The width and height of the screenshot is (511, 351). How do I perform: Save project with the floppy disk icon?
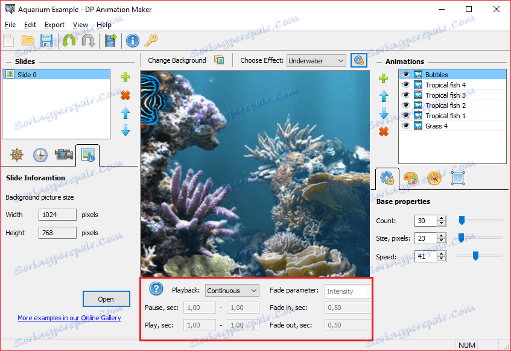coord(46,41)
